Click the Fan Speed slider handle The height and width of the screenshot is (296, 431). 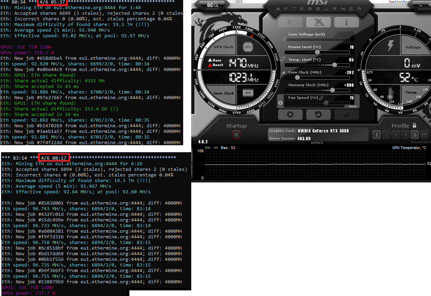pos(326,103)
